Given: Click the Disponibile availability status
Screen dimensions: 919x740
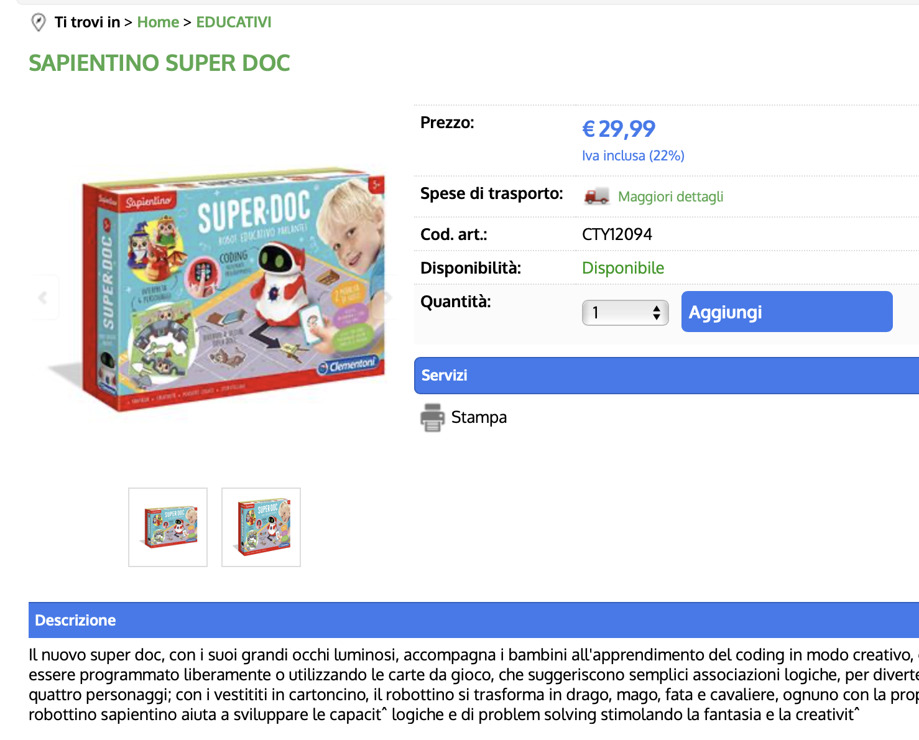Looking at the screenshot, I should click(x=623, y=268).
